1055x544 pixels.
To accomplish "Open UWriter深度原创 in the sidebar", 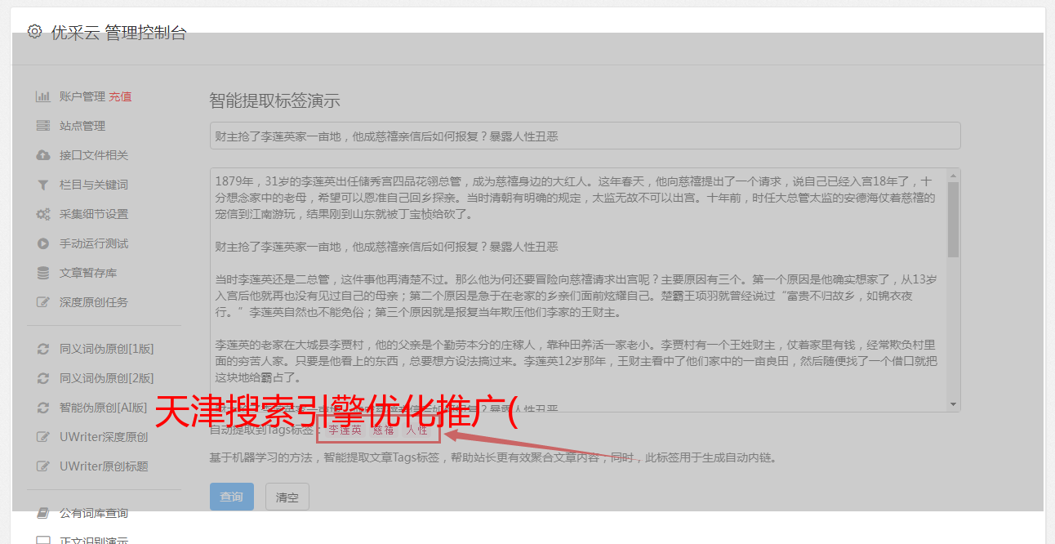I will point(104,437).
